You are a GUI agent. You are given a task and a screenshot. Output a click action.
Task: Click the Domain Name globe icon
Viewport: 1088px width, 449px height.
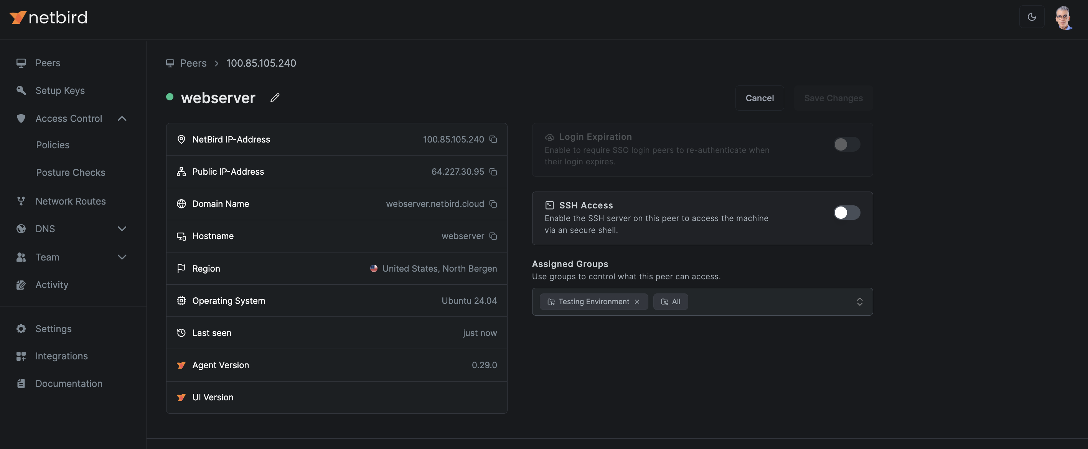click(181, 204)
